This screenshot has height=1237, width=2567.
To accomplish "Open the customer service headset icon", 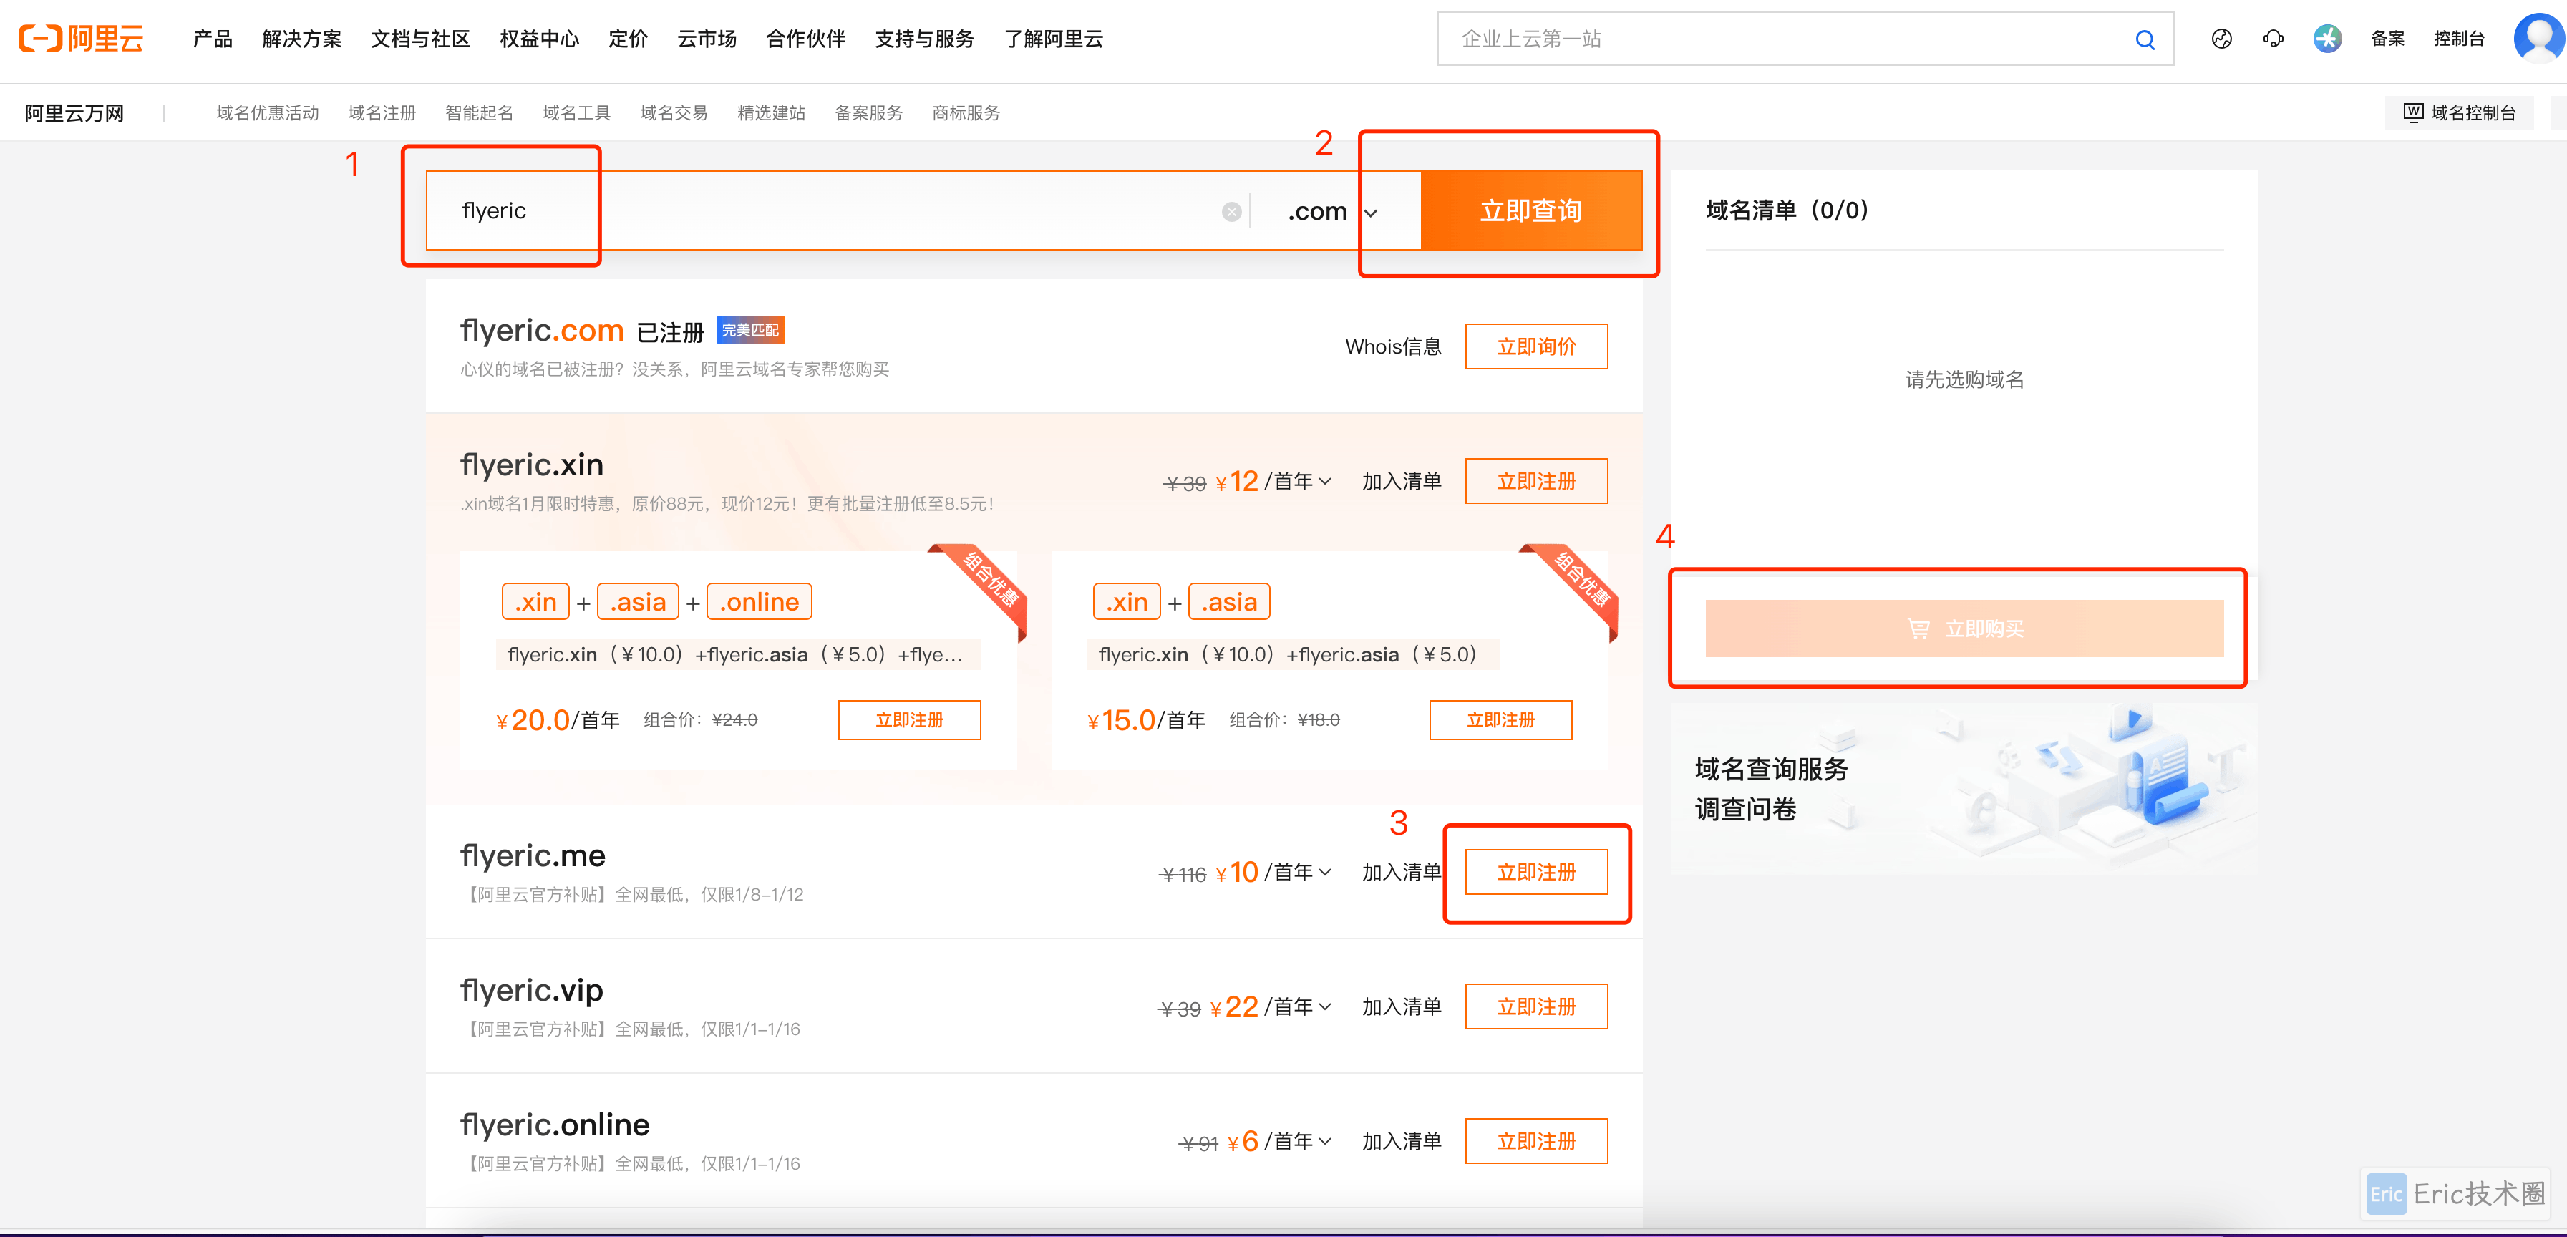I will (2273, 39).
